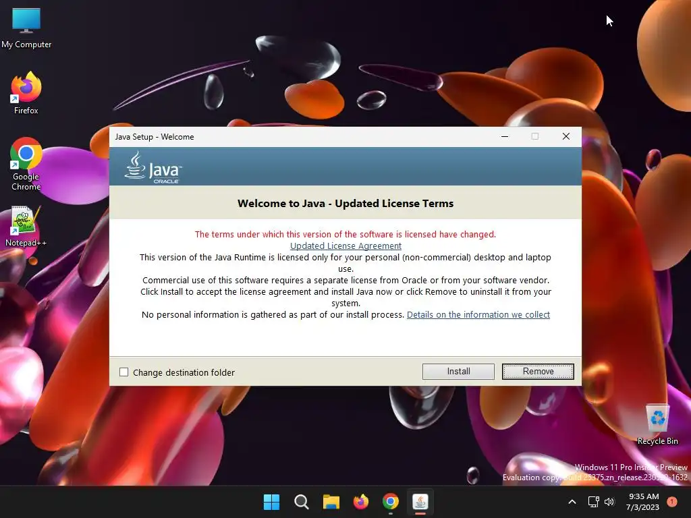Open the clock showing 9:35 AM

coord(643,502)
